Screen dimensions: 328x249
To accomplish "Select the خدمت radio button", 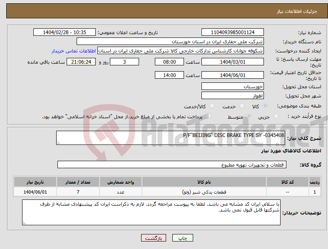I will 242,106.
